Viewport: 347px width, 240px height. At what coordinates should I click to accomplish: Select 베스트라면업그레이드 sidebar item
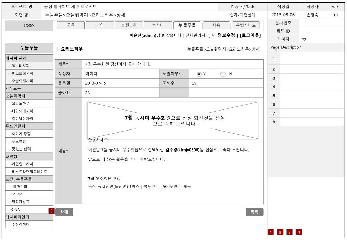click(29, 172)
